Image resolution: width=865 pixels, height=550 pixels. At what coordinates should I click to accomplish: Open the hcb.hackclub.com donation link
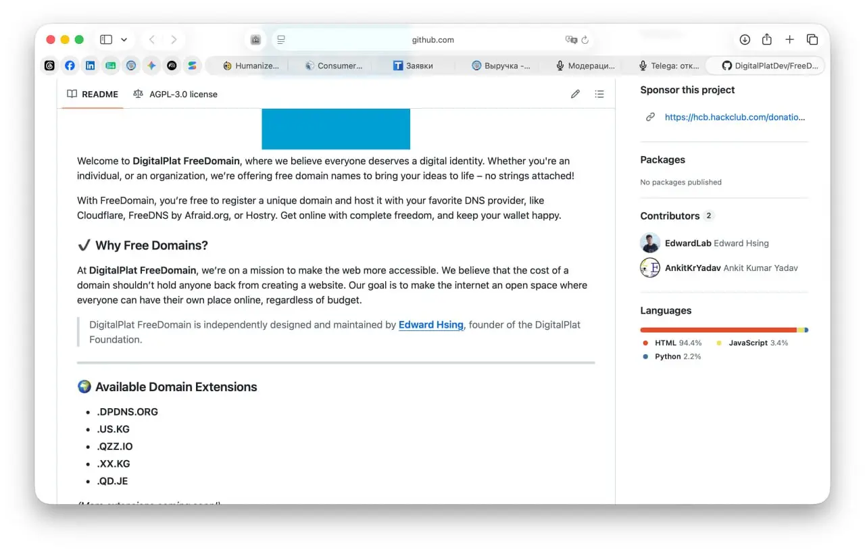[735, 117]
